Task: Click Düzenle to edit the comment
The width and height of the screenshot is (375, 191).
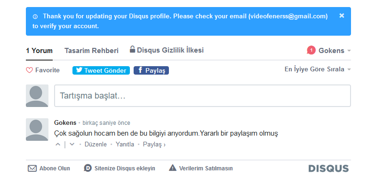Action: [96, 144]
